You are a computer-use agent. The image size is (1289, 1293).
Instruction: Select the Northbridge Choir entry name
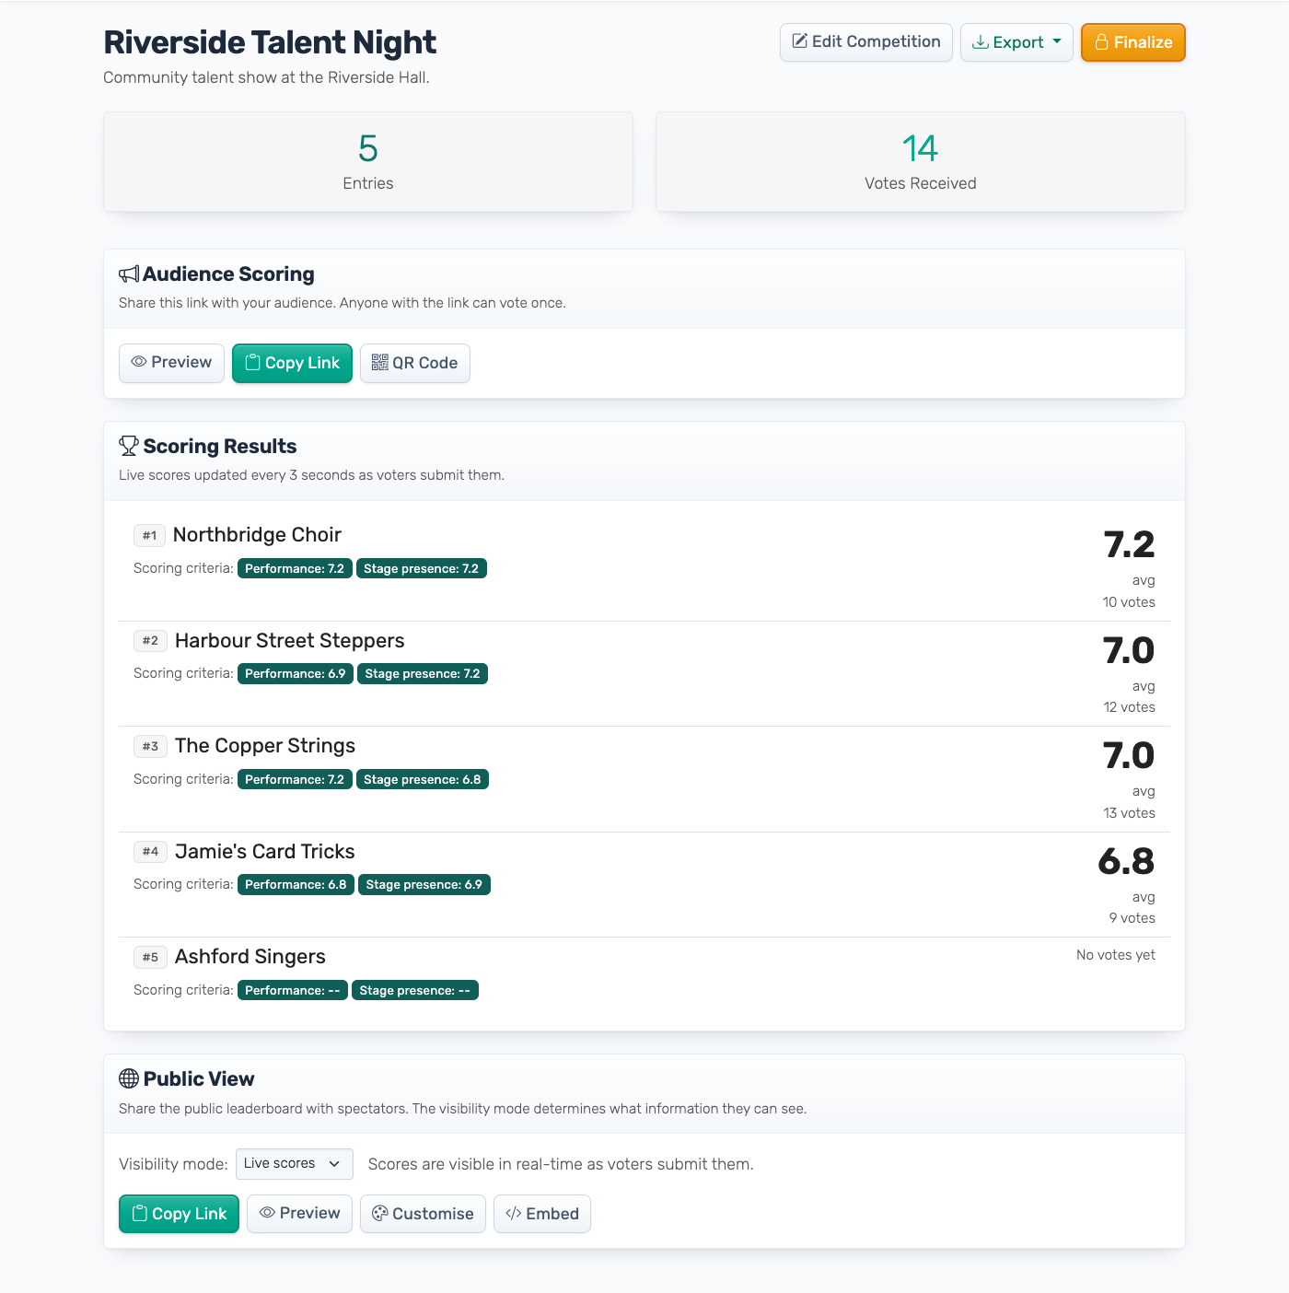click(257, 535)
